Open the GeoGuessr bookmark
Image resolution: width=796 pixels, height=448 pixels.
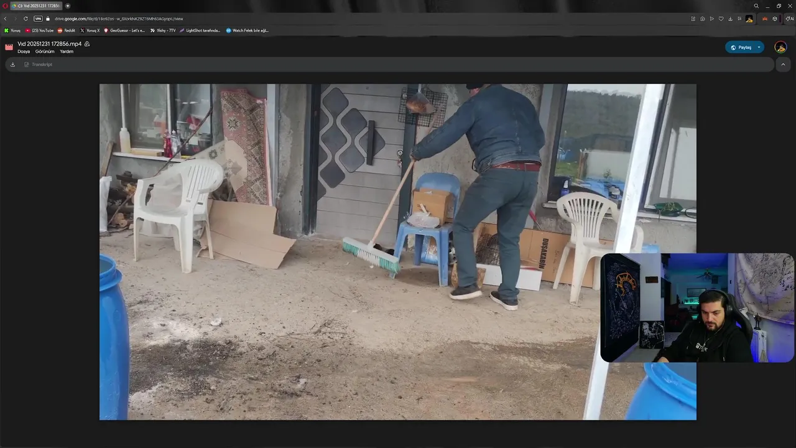coord(124,30)
